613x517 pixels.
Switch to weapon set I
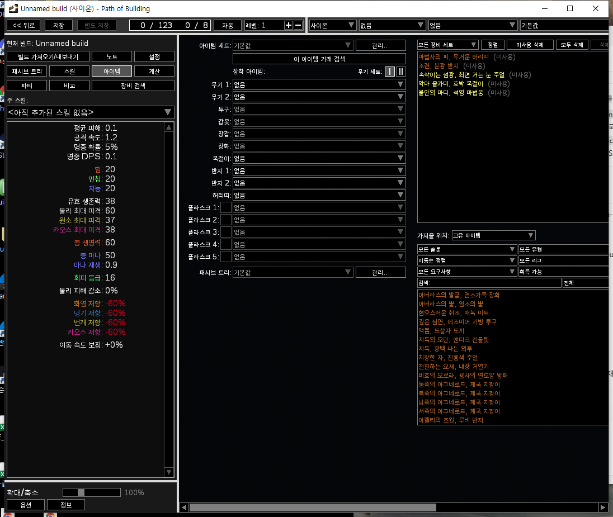tap(390, 72)
